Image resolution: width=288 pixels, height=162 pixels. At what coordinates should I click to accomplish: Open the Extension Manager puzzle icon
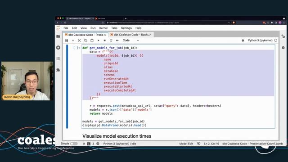[58, 70]
